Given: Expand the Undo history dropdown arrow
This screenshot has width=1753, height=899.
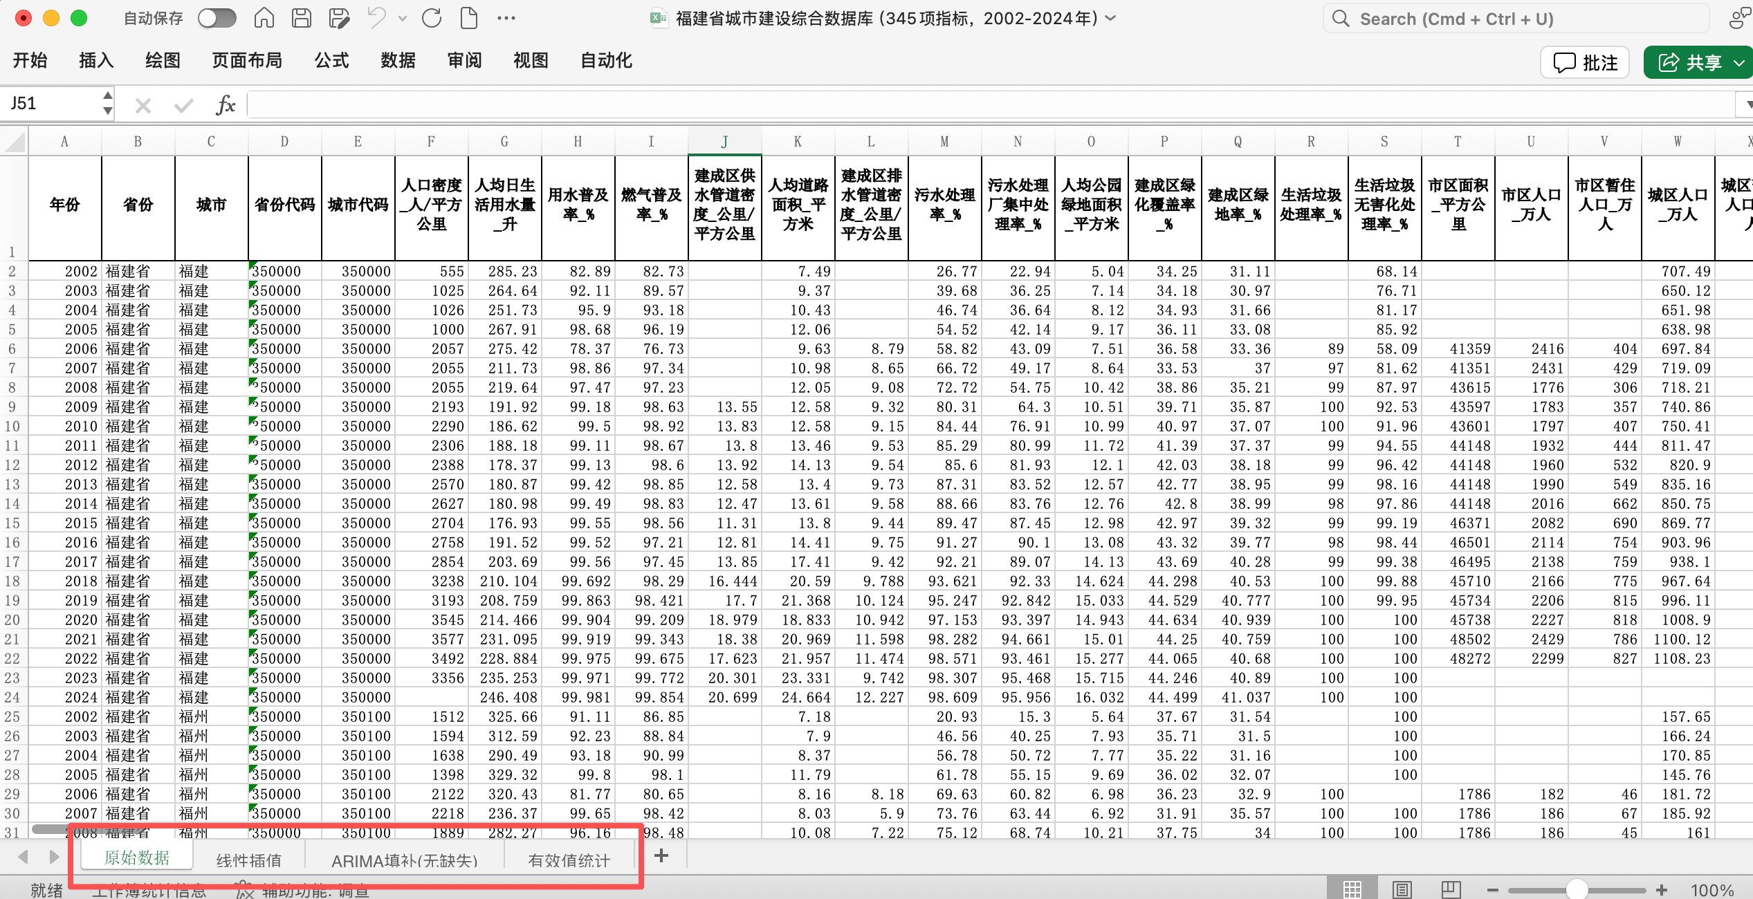Looking at the screenshot, I should (403, 19).
